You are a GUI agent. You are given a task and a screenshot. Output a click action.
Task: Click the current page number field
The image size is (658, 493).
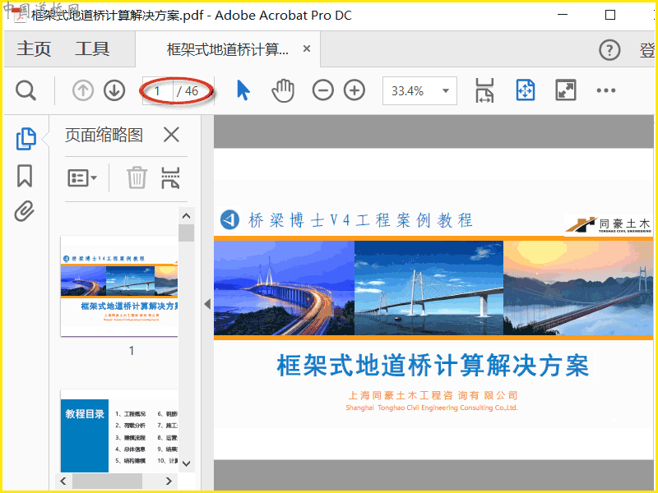point(158,91)
